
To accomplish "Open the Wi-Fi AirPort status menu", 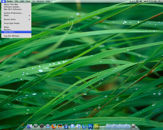I will (x=137, y=1).
